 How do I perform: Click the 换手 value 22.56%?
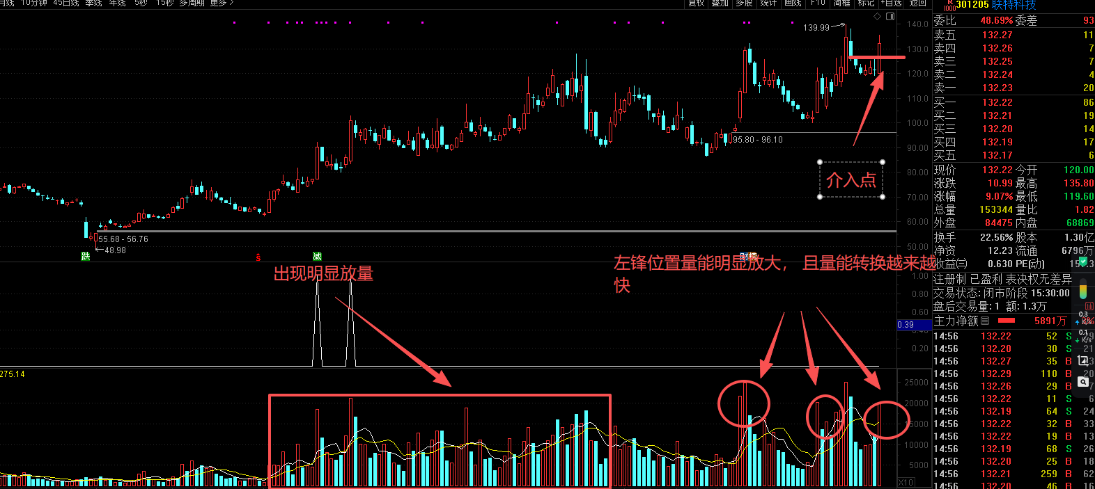click(x=997, y=237)
